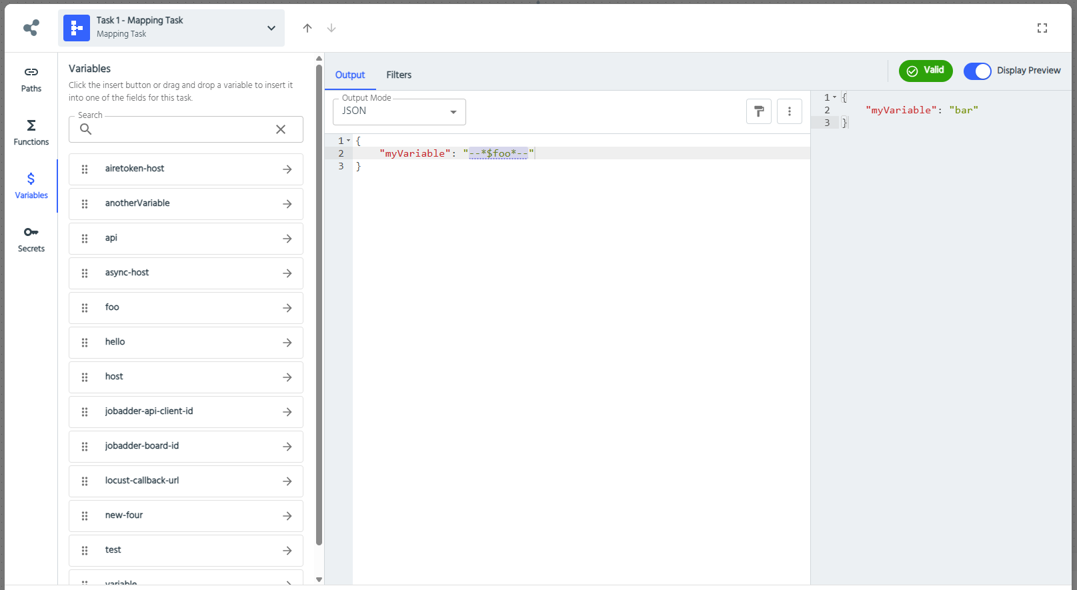The width and height of the screenshot is (1077, 590).
Task: Select the Output tab
Action: click(349, 75)
